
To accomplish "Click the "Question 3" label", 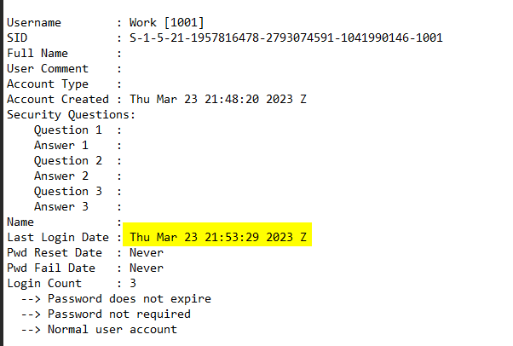I will [68, 191].
